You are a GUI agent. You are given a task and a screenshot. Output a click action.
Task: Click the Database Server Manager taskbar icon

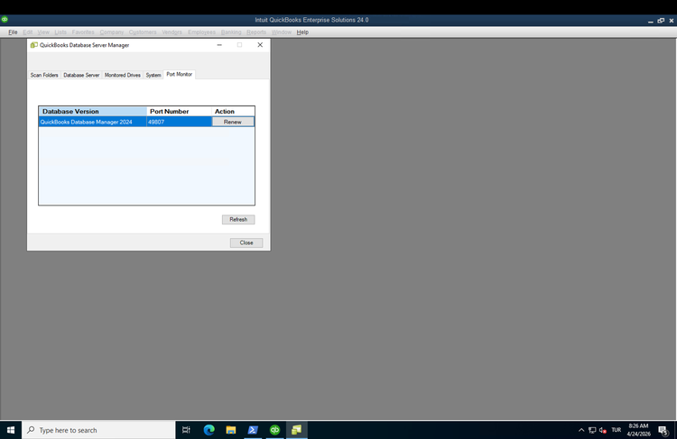click(296, 430)
